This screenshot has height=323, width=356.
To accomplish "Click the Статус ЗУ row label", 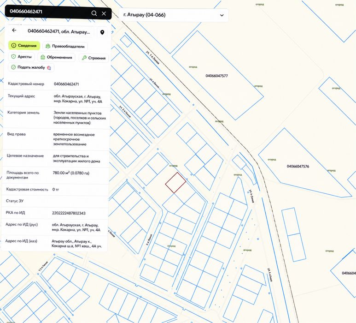I will point(15,201).
